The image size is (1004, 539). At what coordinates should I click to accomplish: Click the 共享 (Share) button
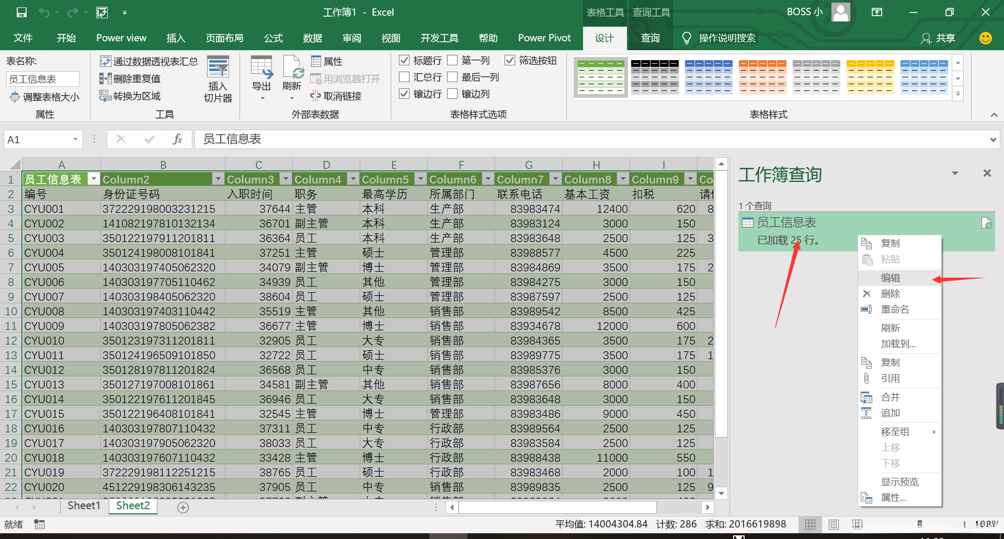938,38
